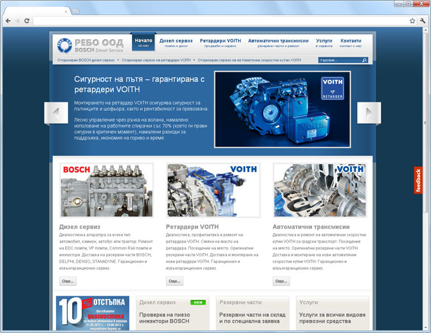The height and width of the screenshot is (333, 431).
Task: Open Проверка на пиезо инжектори BOSCH
Action: 165,318
